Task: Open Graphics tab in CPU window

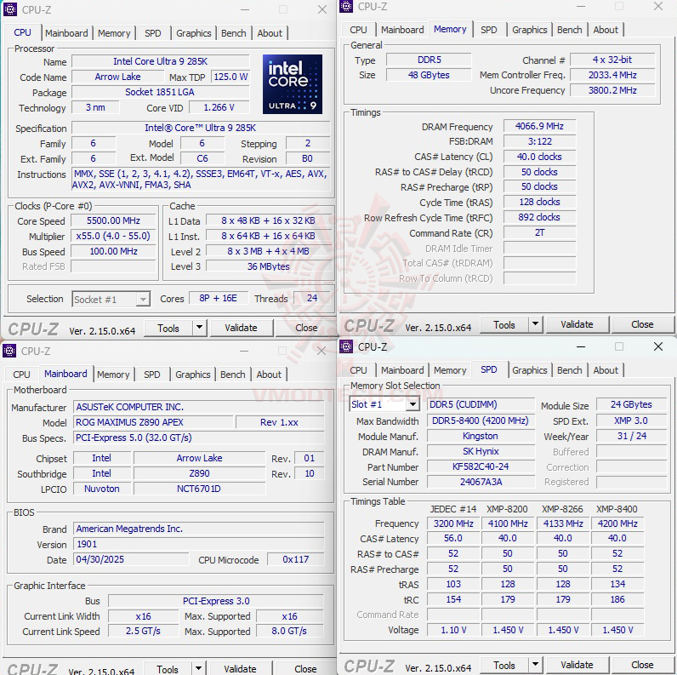Action: click(x=193, y=33)
